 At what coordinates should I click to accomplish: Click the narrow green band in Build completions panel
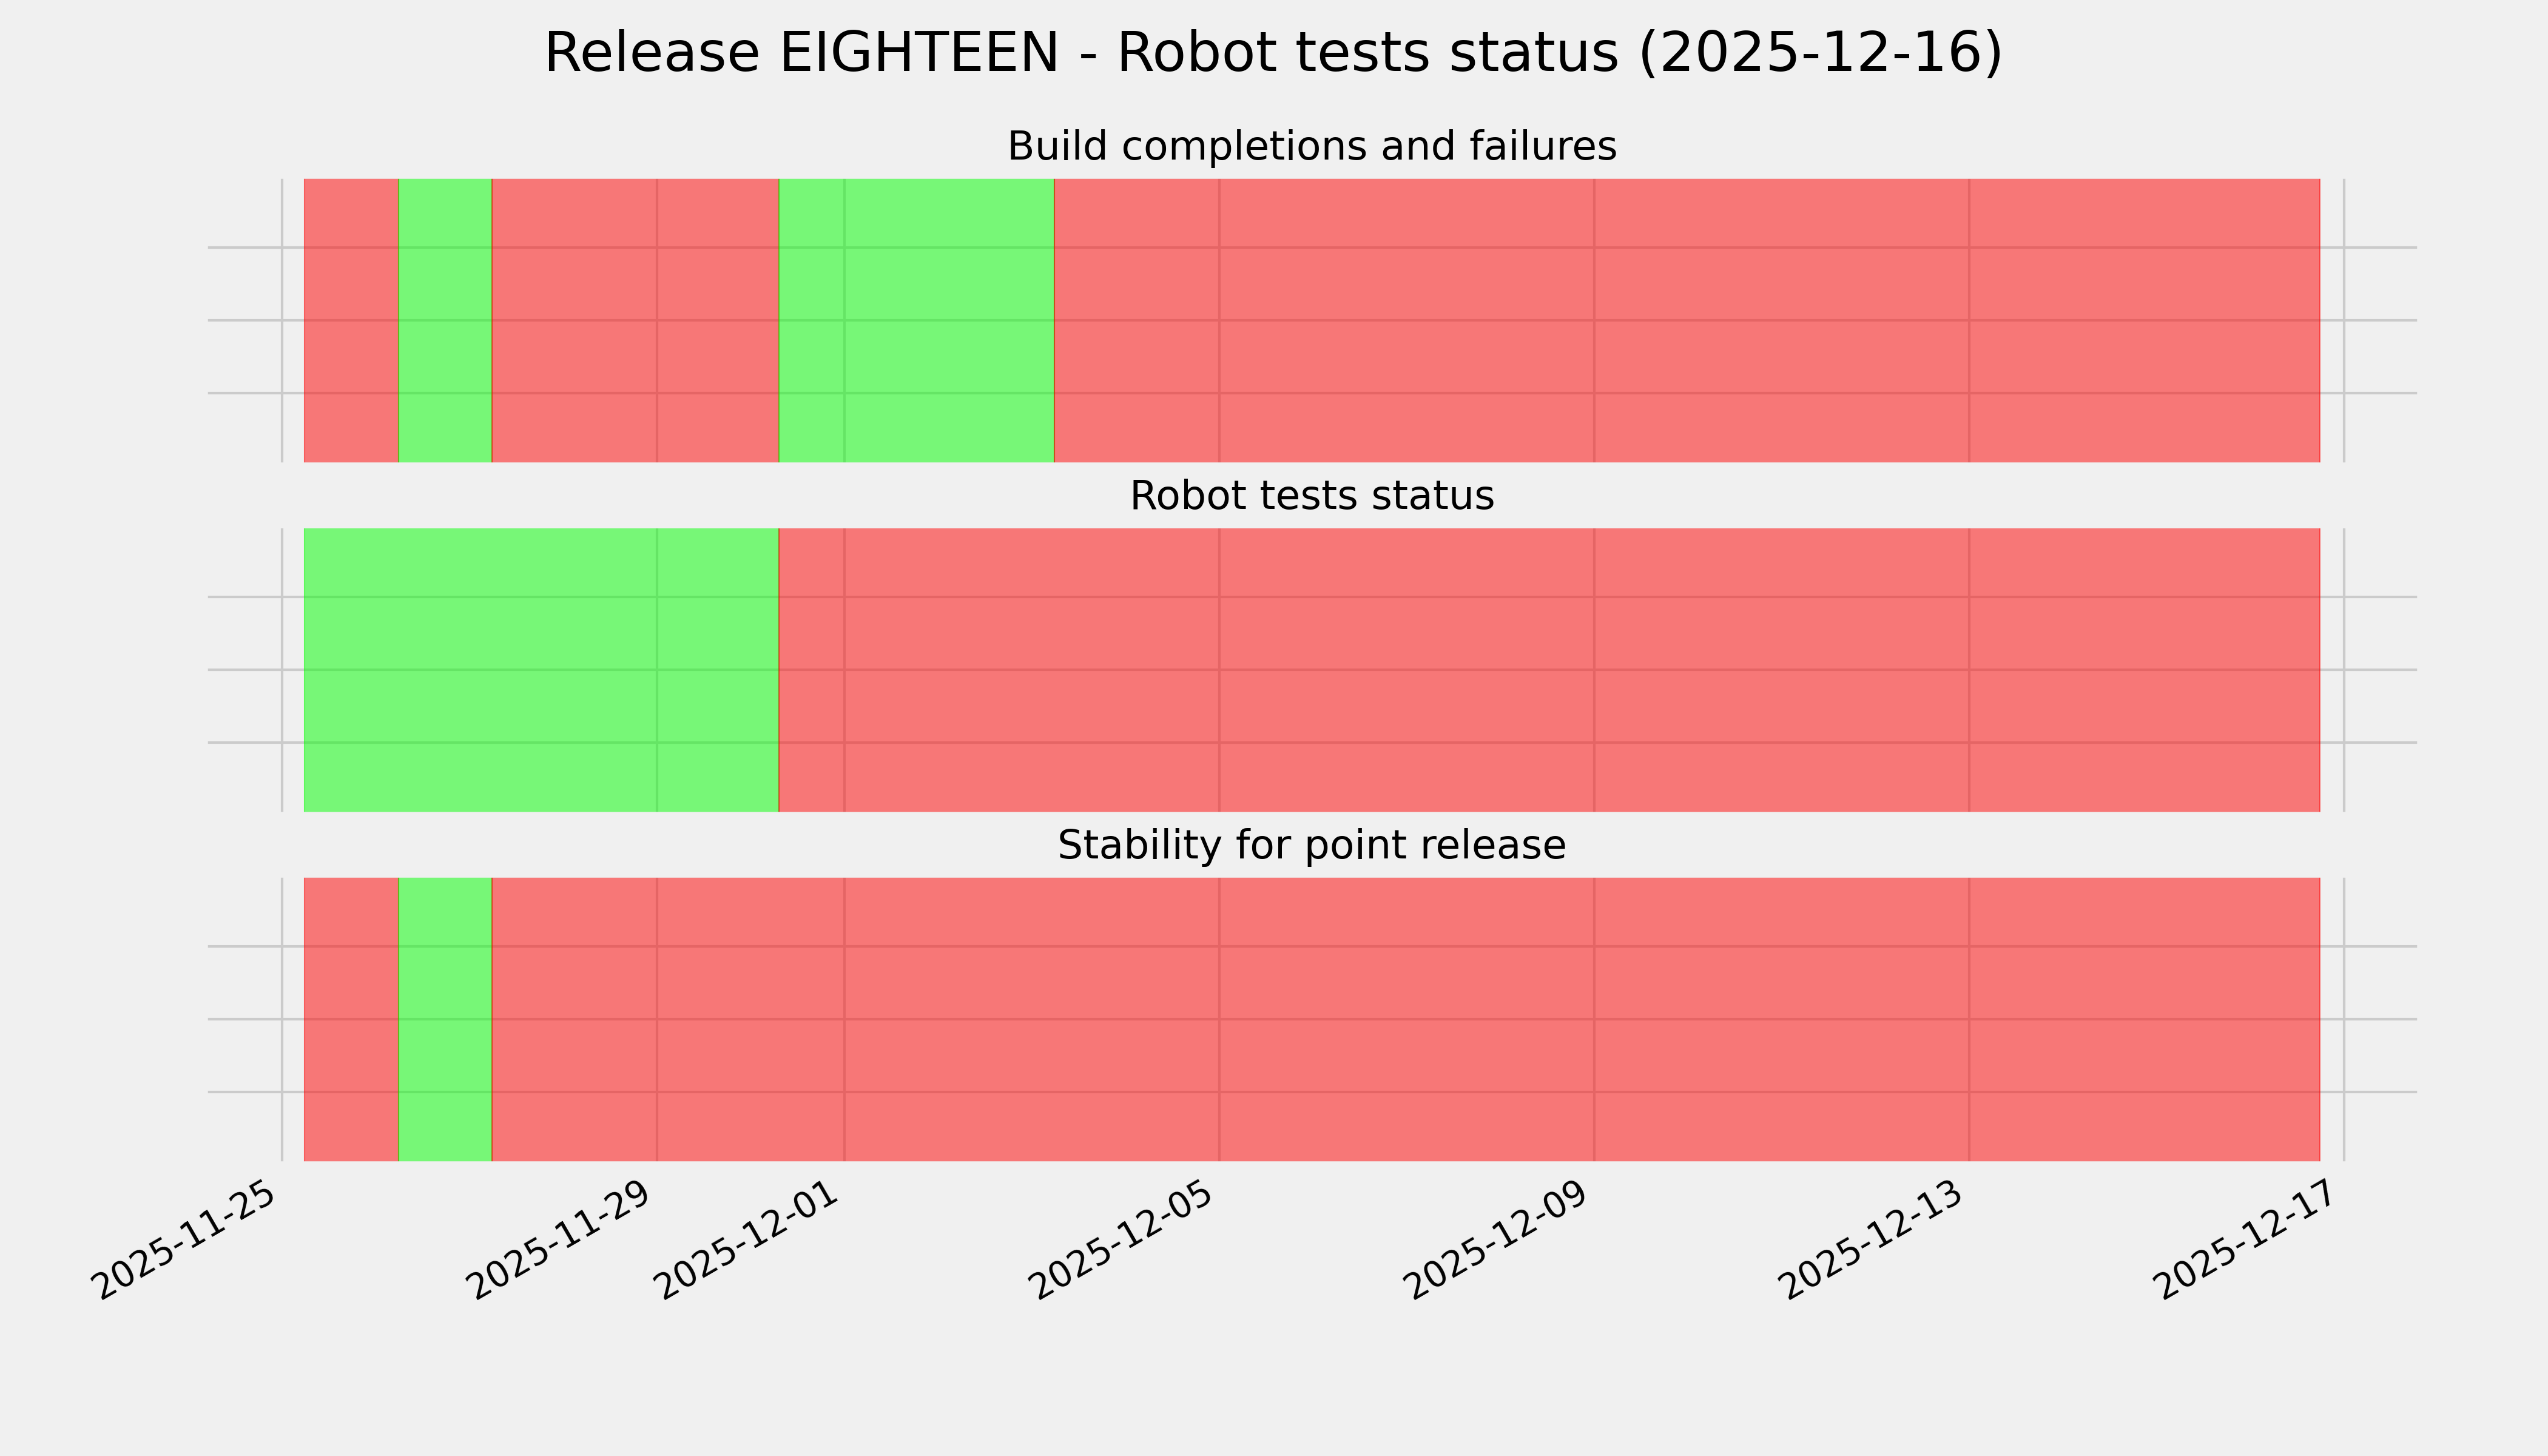point(445,320)
